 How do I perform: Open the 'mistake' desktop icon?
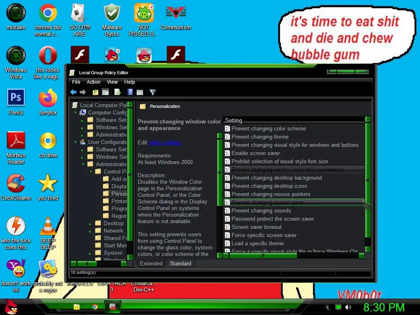(16, 16)
